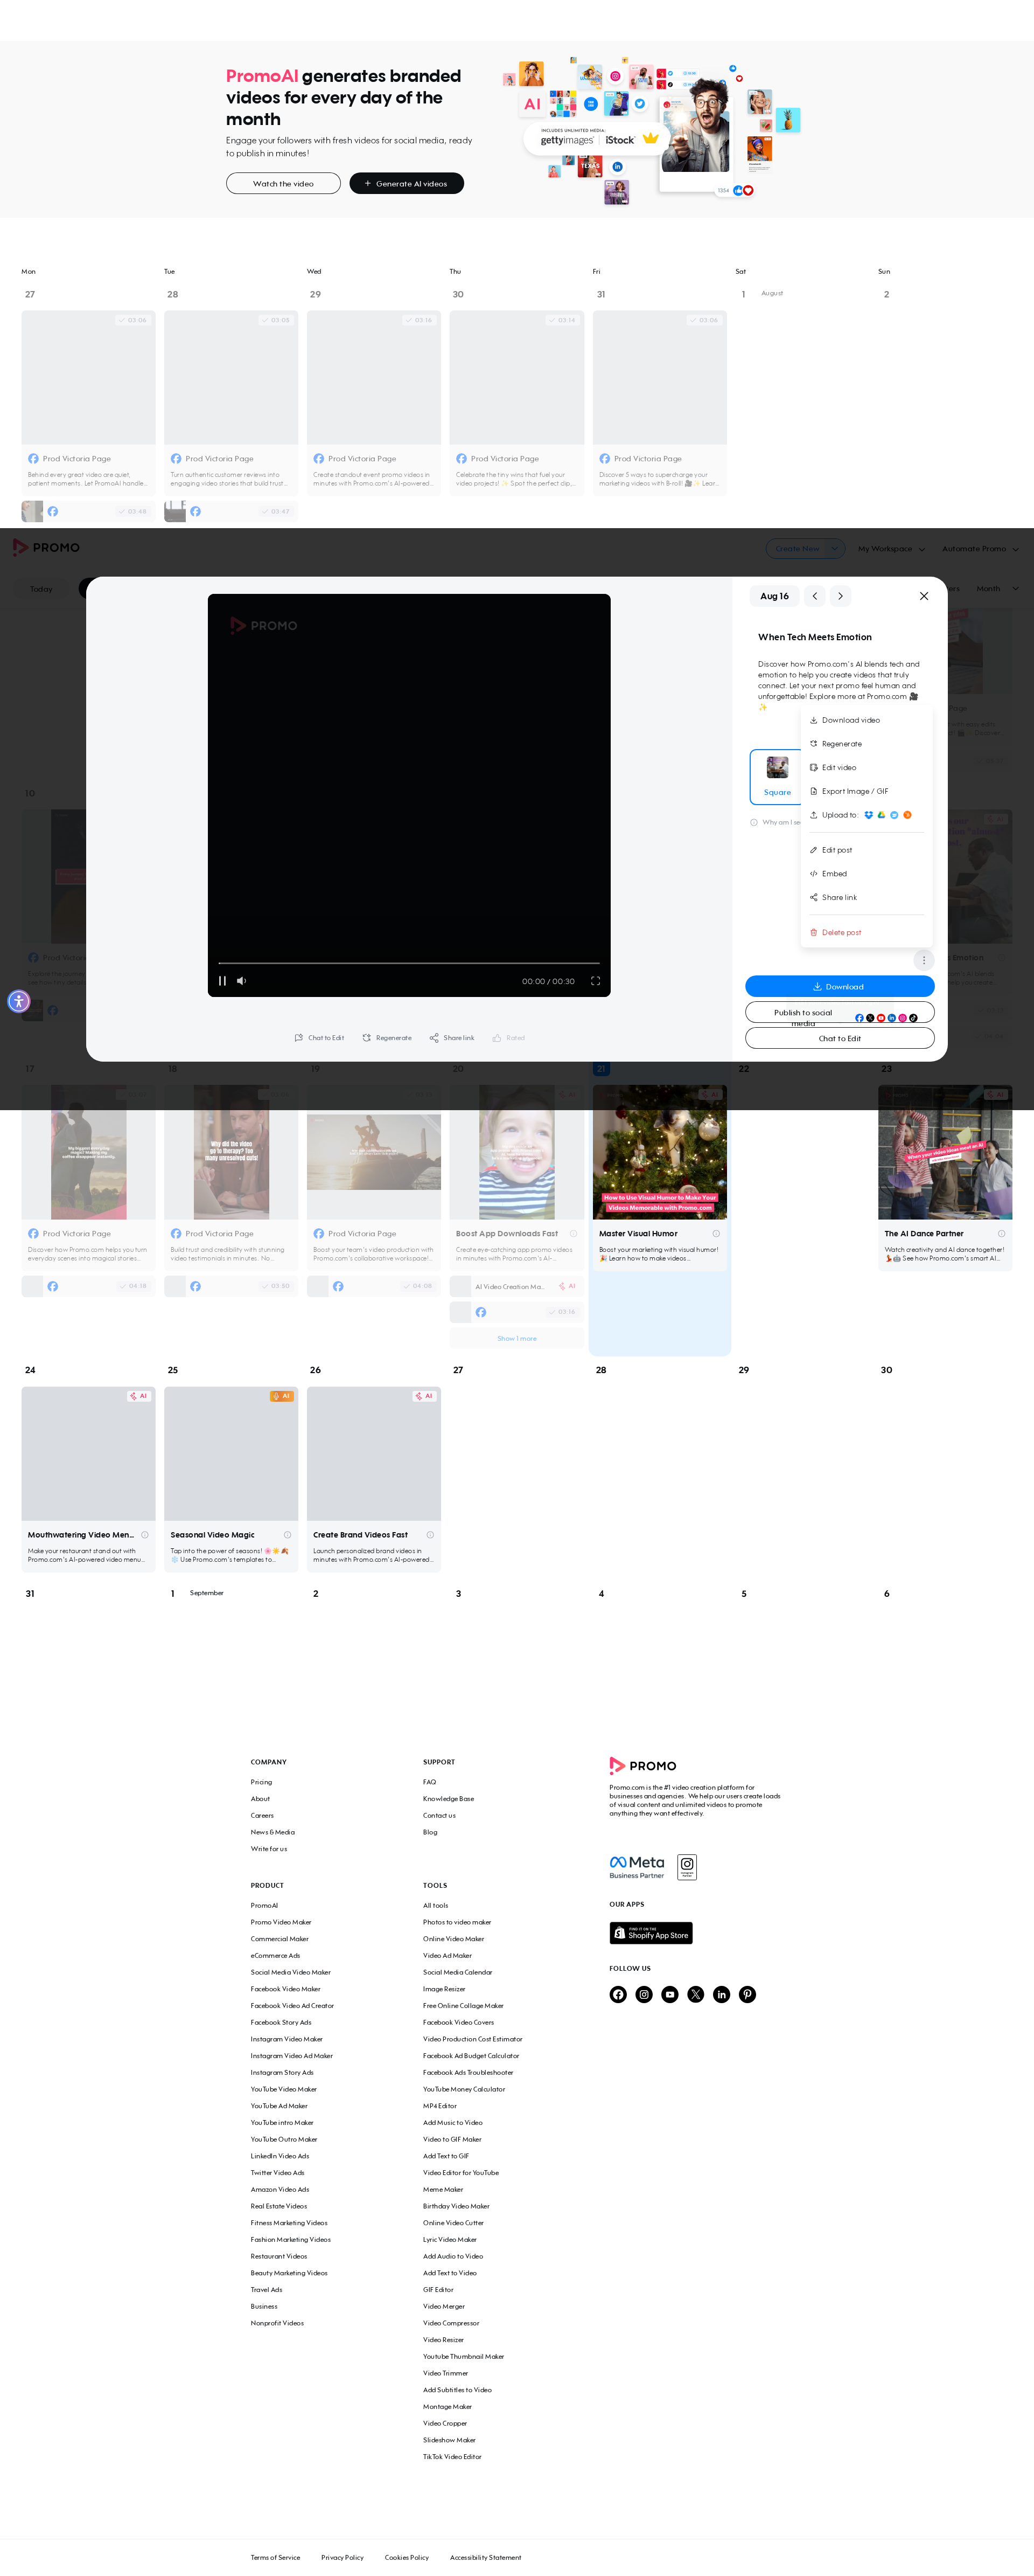The image size is (1034, 2576).
Task: Open the accessibility widget icon
Action: point(19,1001)
